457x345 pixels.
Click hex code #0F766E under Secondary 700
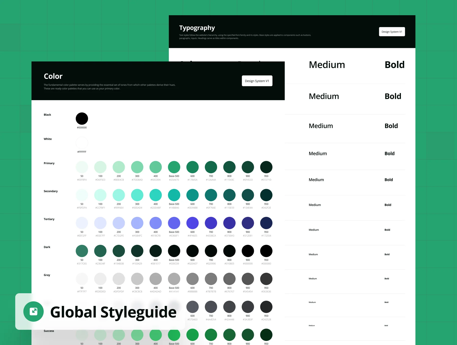click(211, 208)
